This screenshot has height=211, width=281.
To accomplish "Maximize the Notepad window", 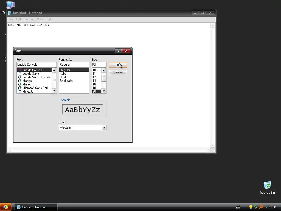I will click(x=203, y=13).
